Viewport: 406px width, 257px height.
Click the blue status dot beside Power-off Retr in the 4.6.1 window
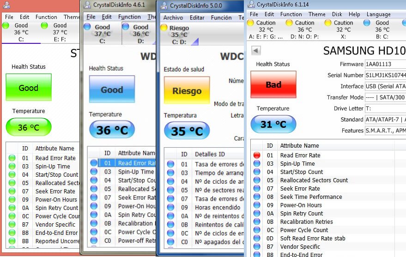tap(94, 240)
